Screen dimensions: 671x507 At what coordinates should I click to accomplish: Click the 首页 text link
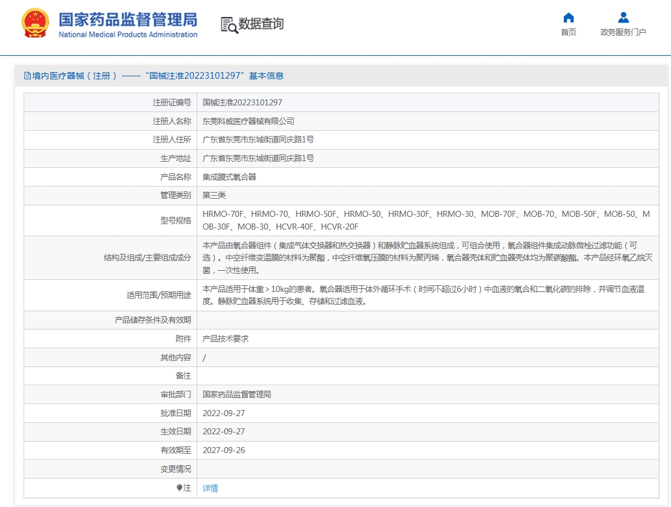pyautogui.click(x=568, y=32)
